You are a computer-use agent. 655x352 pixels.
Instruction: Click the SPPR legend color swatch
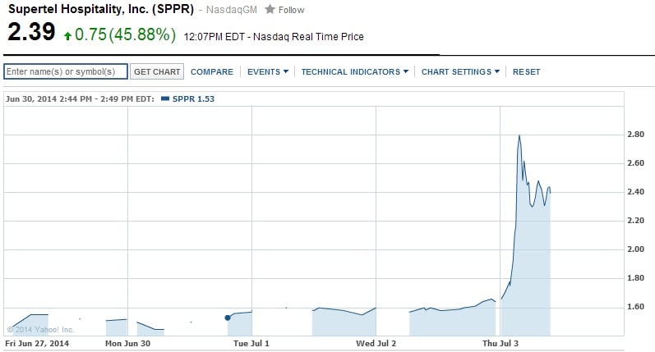click(165, 98)
